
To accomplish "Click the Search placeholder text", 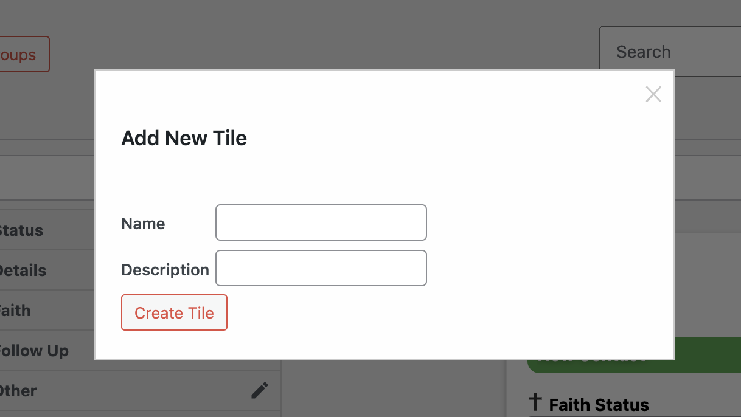I will tap(644, 52).
